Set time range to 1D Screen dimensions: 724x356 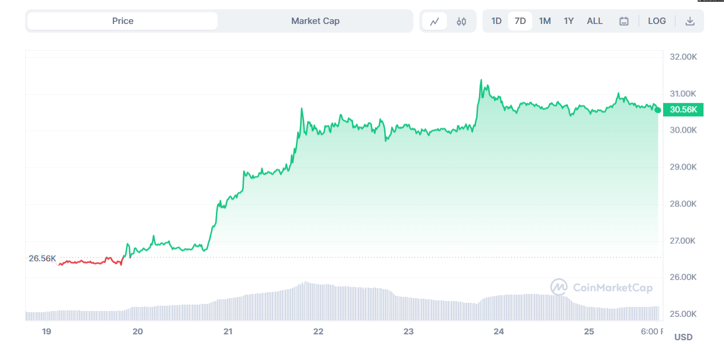(x=496, y=21)
